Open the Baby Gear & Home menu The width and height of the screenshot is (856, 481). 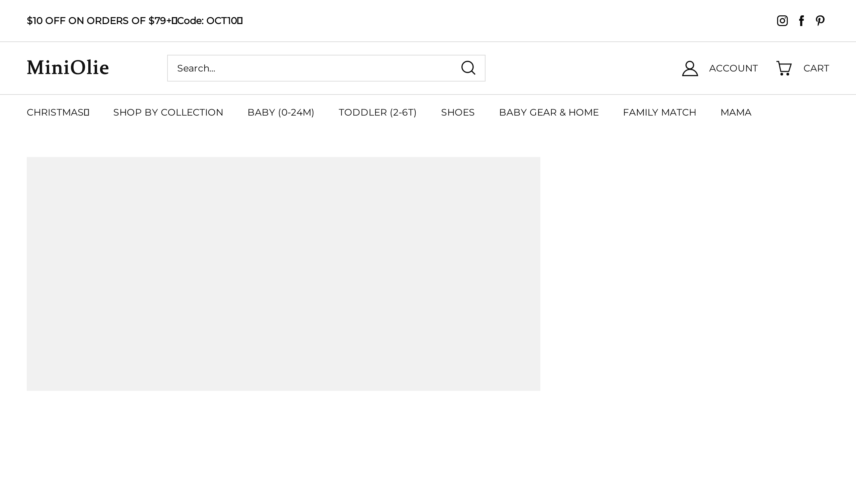(549, 112)
